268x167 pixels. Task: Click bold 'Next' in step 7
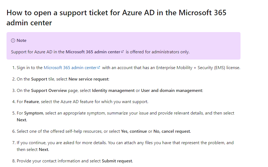pyautogui.click(x=44, y=150)
